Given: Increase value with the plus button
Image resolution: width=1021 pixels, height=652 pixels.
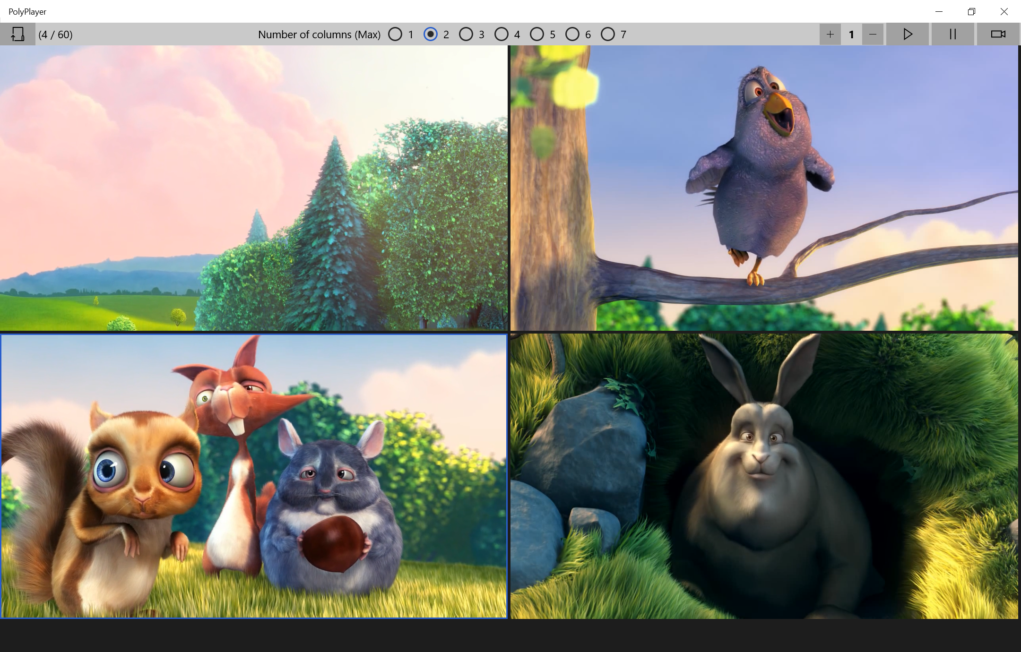Looking at the screenshot, I should (830, 34).
